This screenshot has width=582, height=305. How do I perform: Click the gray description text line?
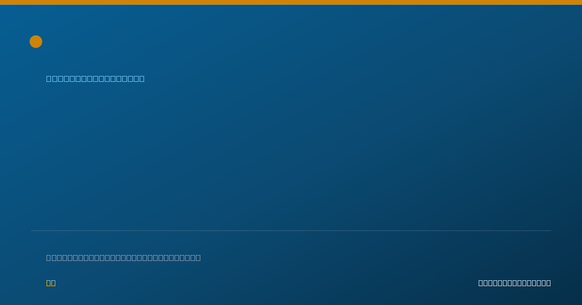pos(123,258)
